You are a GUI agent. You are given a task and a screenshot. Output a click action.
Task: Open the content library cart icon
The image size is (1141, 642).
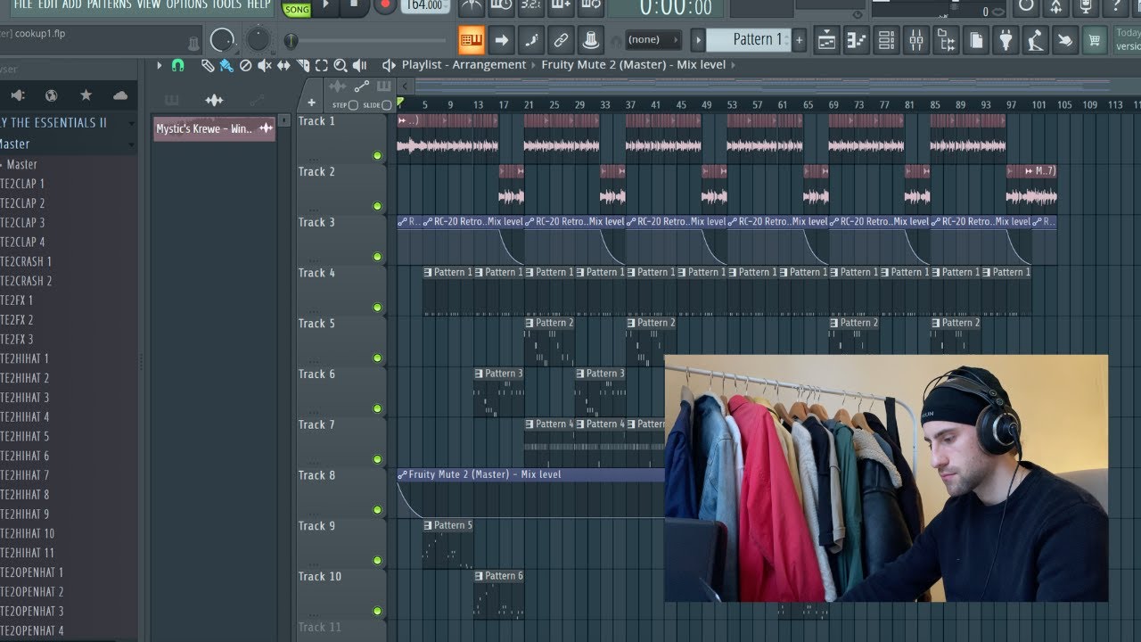tap(1094, 39)
